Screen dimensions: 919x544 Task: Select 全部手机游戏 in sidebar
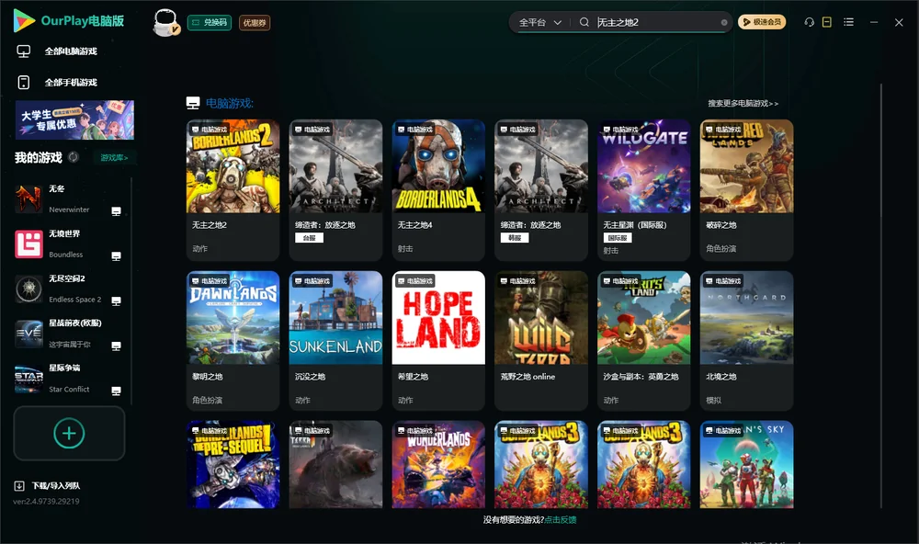pyautogui.click(x=71, y=82)
